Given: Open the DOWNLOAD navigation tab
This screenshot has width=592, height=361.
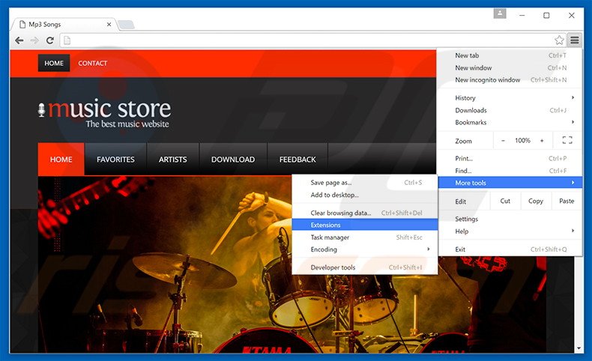Looking at the screenshot, I should (x=233, y=160).
